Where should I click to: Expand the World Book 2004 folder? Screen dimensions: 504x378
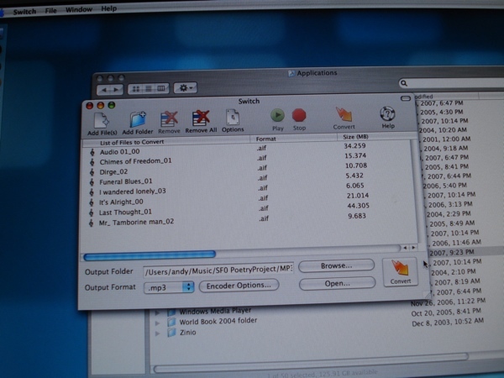(x=158, y=322)
